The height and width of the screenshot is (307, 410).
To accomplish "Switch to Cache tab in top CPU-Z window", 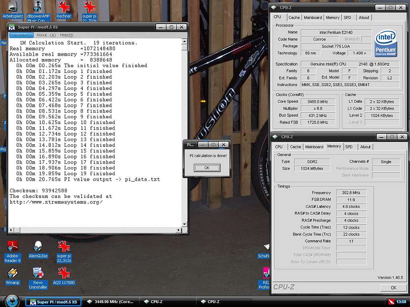I will (x=294, y=18).
